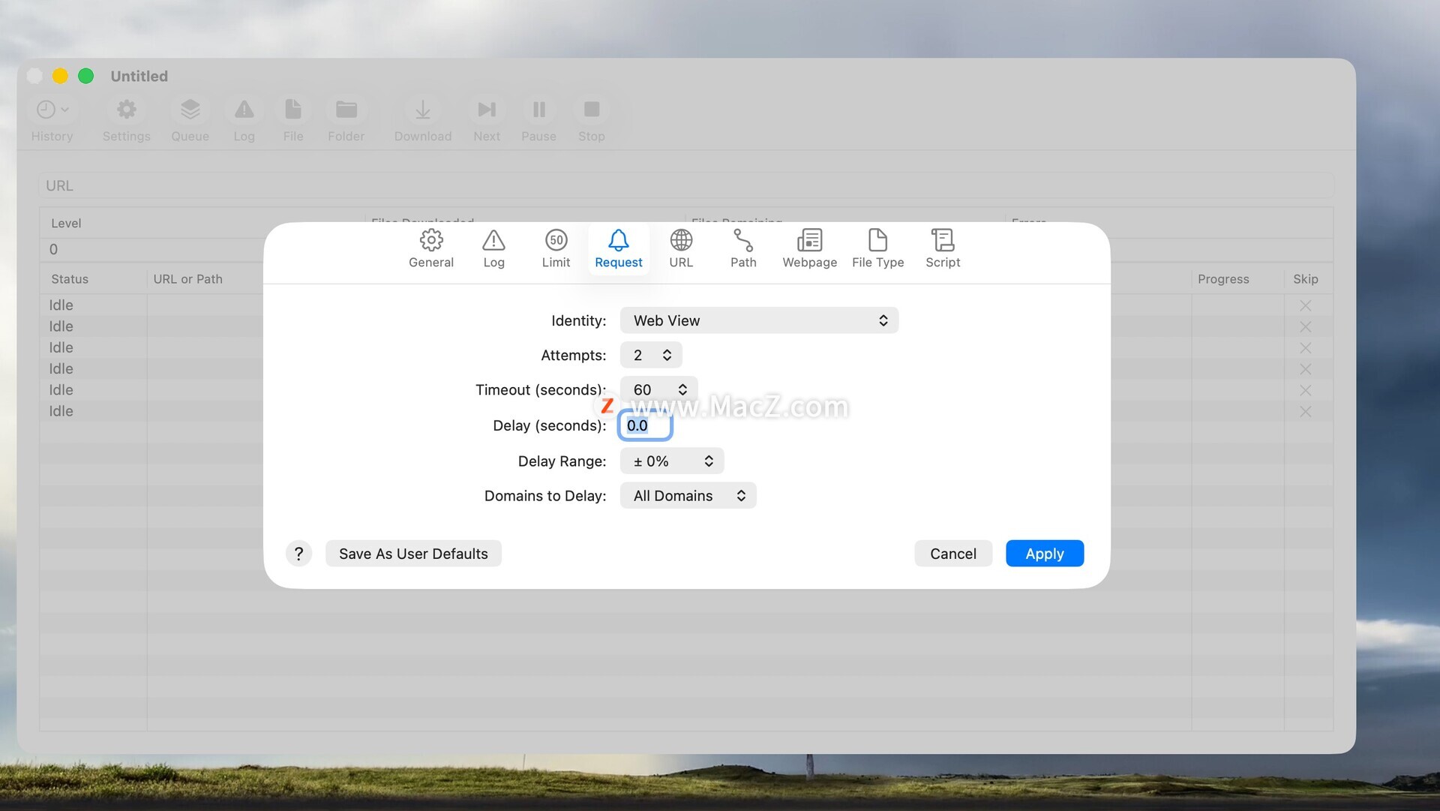
Task: Open the Domains to Delay dropdown
Action: pyautogui.click(x=688, y=496)
